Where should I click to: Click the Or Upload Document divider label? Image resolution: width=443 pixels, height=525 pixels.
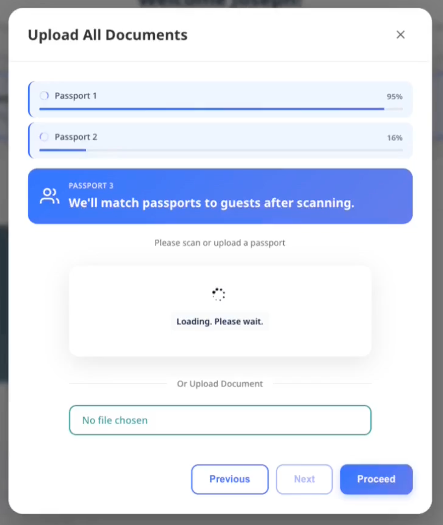(220, 383)
